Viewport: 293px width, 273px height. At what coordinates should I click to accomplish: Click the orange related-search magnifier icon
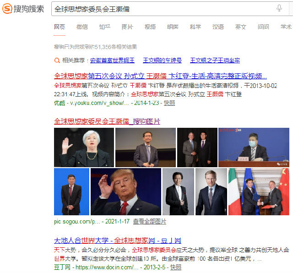[57, 60]
